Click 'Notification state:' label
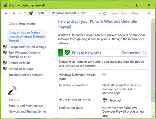The image size is (156, 119). point(71,108)
